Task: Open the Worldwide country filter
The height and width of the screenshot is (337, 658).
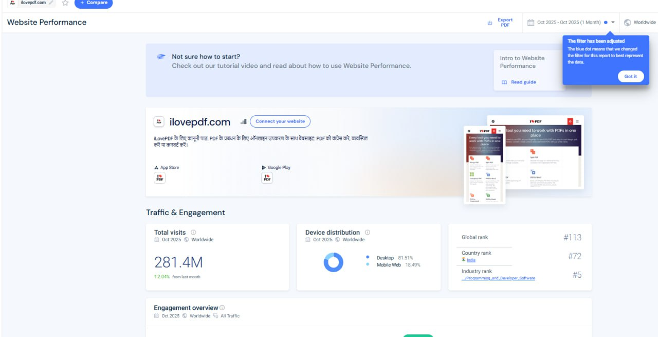Action: 640,23
